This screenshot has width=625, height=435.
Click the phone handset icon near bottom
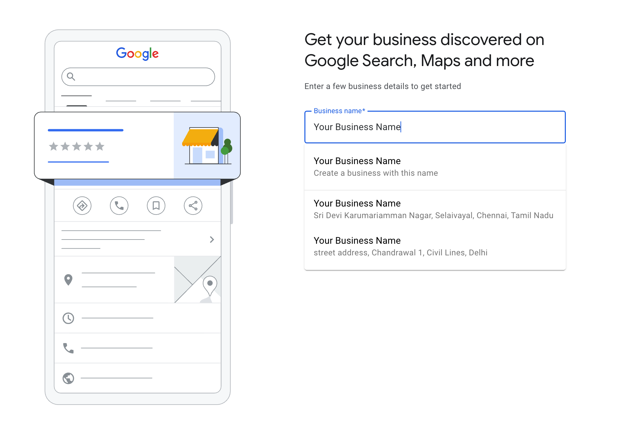coord(68,348)
